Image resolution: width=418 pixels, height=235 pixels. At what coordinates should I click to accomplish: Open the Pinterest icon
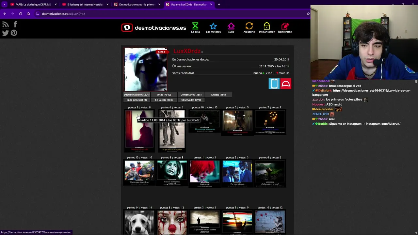tap(14, 33)
